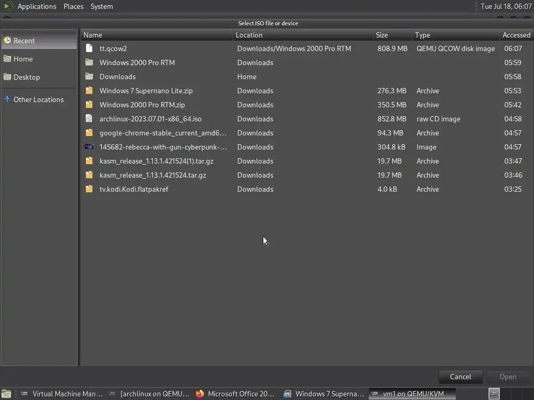Open the System menu

tap(102, 6)
